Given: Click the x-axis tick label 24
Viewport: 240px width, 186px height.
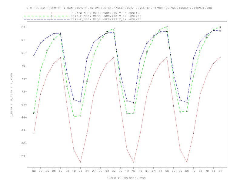Looking at the screenshot, I should 87,171.
